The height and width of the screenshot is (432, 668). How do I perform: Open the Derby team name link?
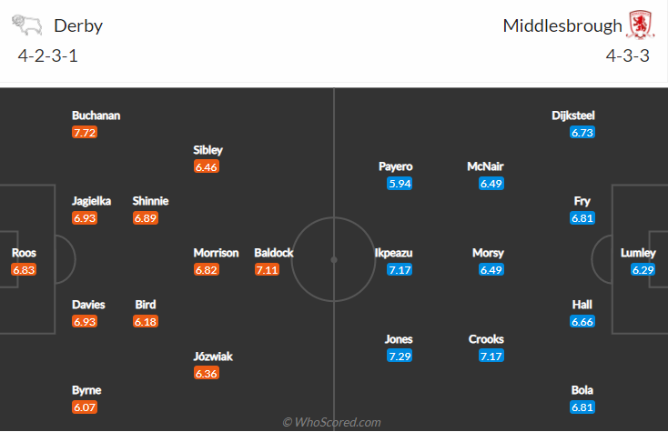click(78, 26)
